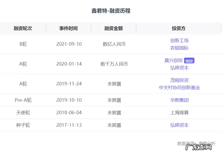Image resolution: width=222 pixels, height=155 pixels.
Task: Select the amount 数亿人民币
Action: (x=114, y=44)
